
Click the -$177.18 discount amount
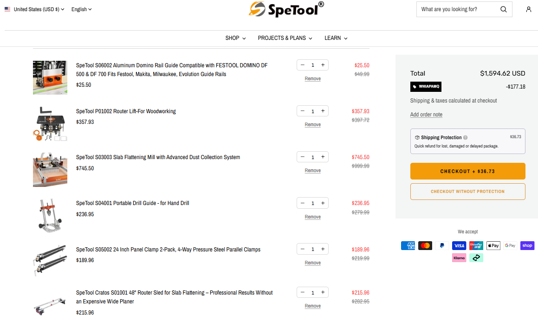coord(515,87)
